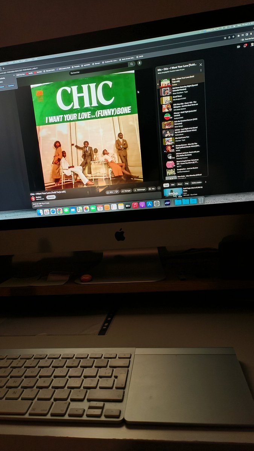Open the Todd Terje Best of Mix suggestion

[x=184, y=192]
